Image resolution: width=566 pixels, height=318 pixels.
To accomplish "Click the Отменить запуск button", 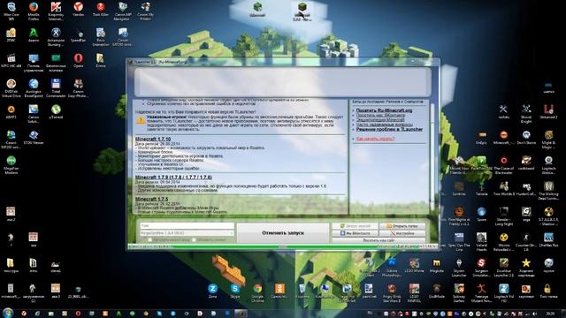I will pyautogui.click(x=283, y=233).
